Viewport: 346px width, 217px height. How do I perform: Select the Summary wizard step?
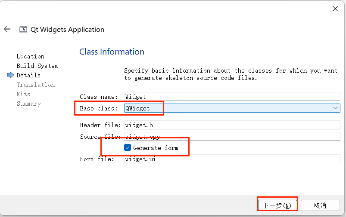point(29,104)
